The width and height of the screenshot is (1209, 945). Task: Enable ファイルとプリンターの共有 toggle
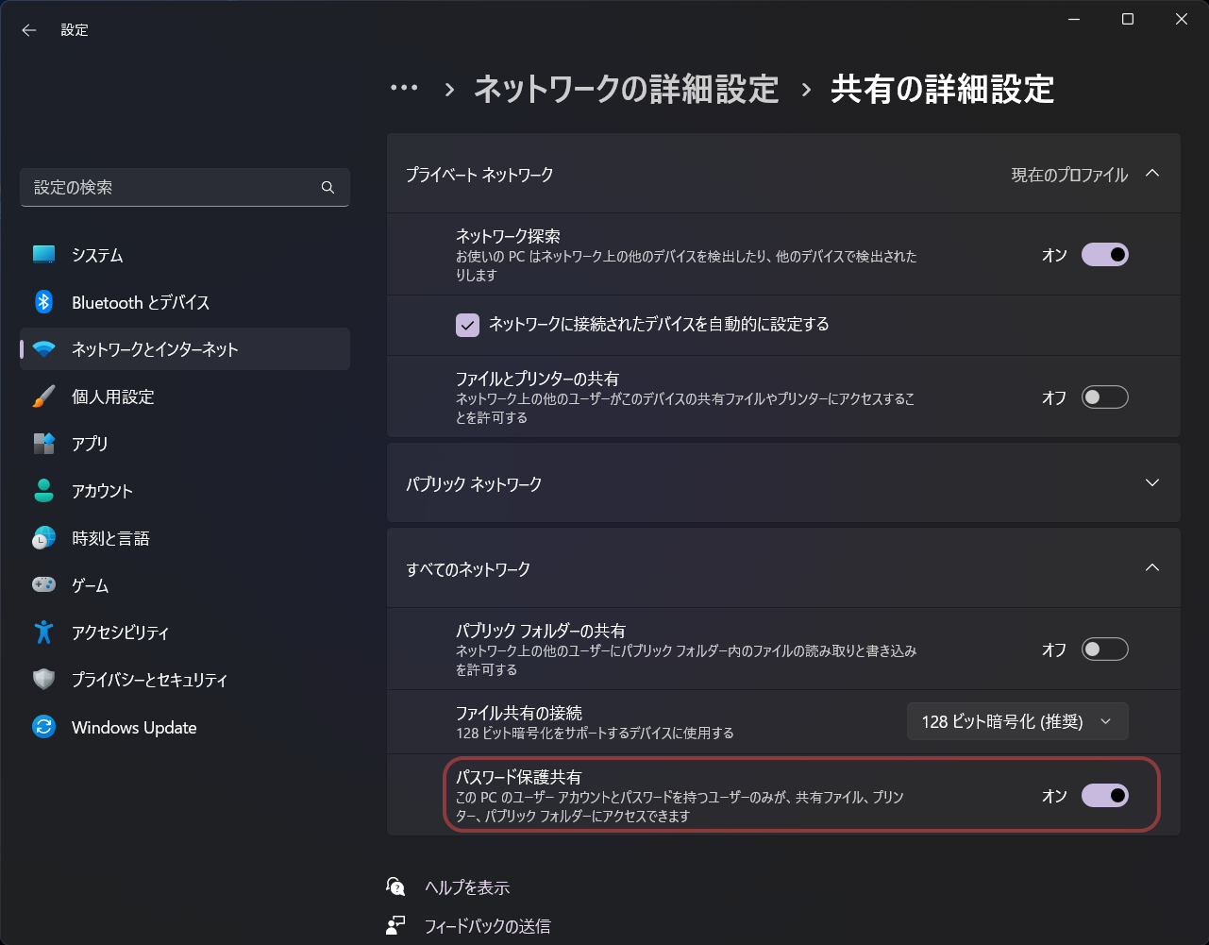(1104, 397)
